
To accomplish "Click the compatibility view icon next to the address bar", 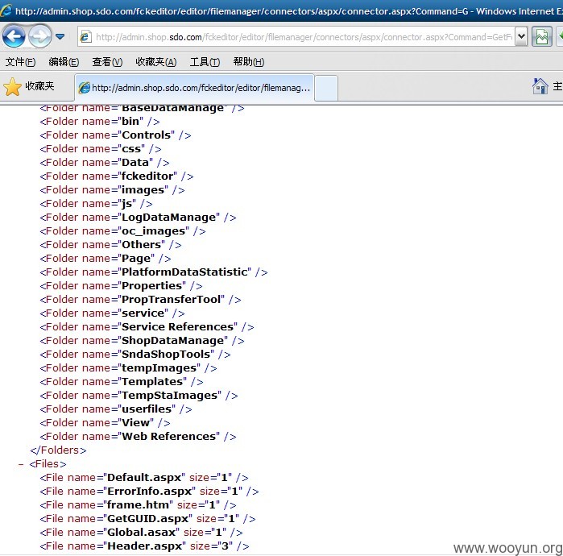I will [541, 36].
